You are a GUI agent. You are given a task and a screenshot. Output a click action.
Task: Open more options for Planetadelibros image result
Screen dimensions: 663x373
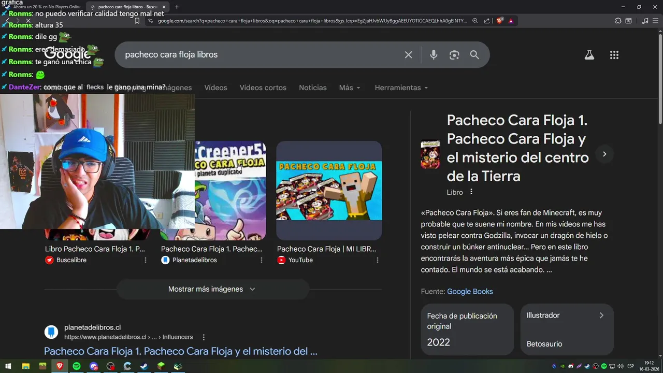point(262,260)
